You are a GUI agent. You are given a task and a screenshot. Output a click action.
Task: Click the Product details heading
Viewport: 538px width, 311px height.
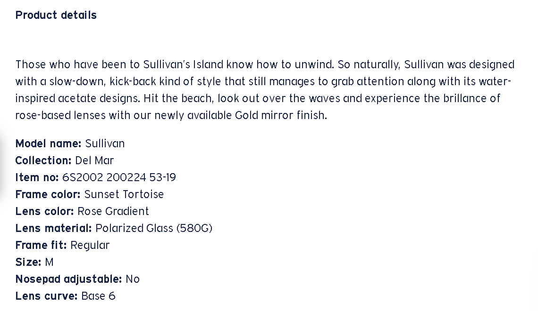pos(56,15)
